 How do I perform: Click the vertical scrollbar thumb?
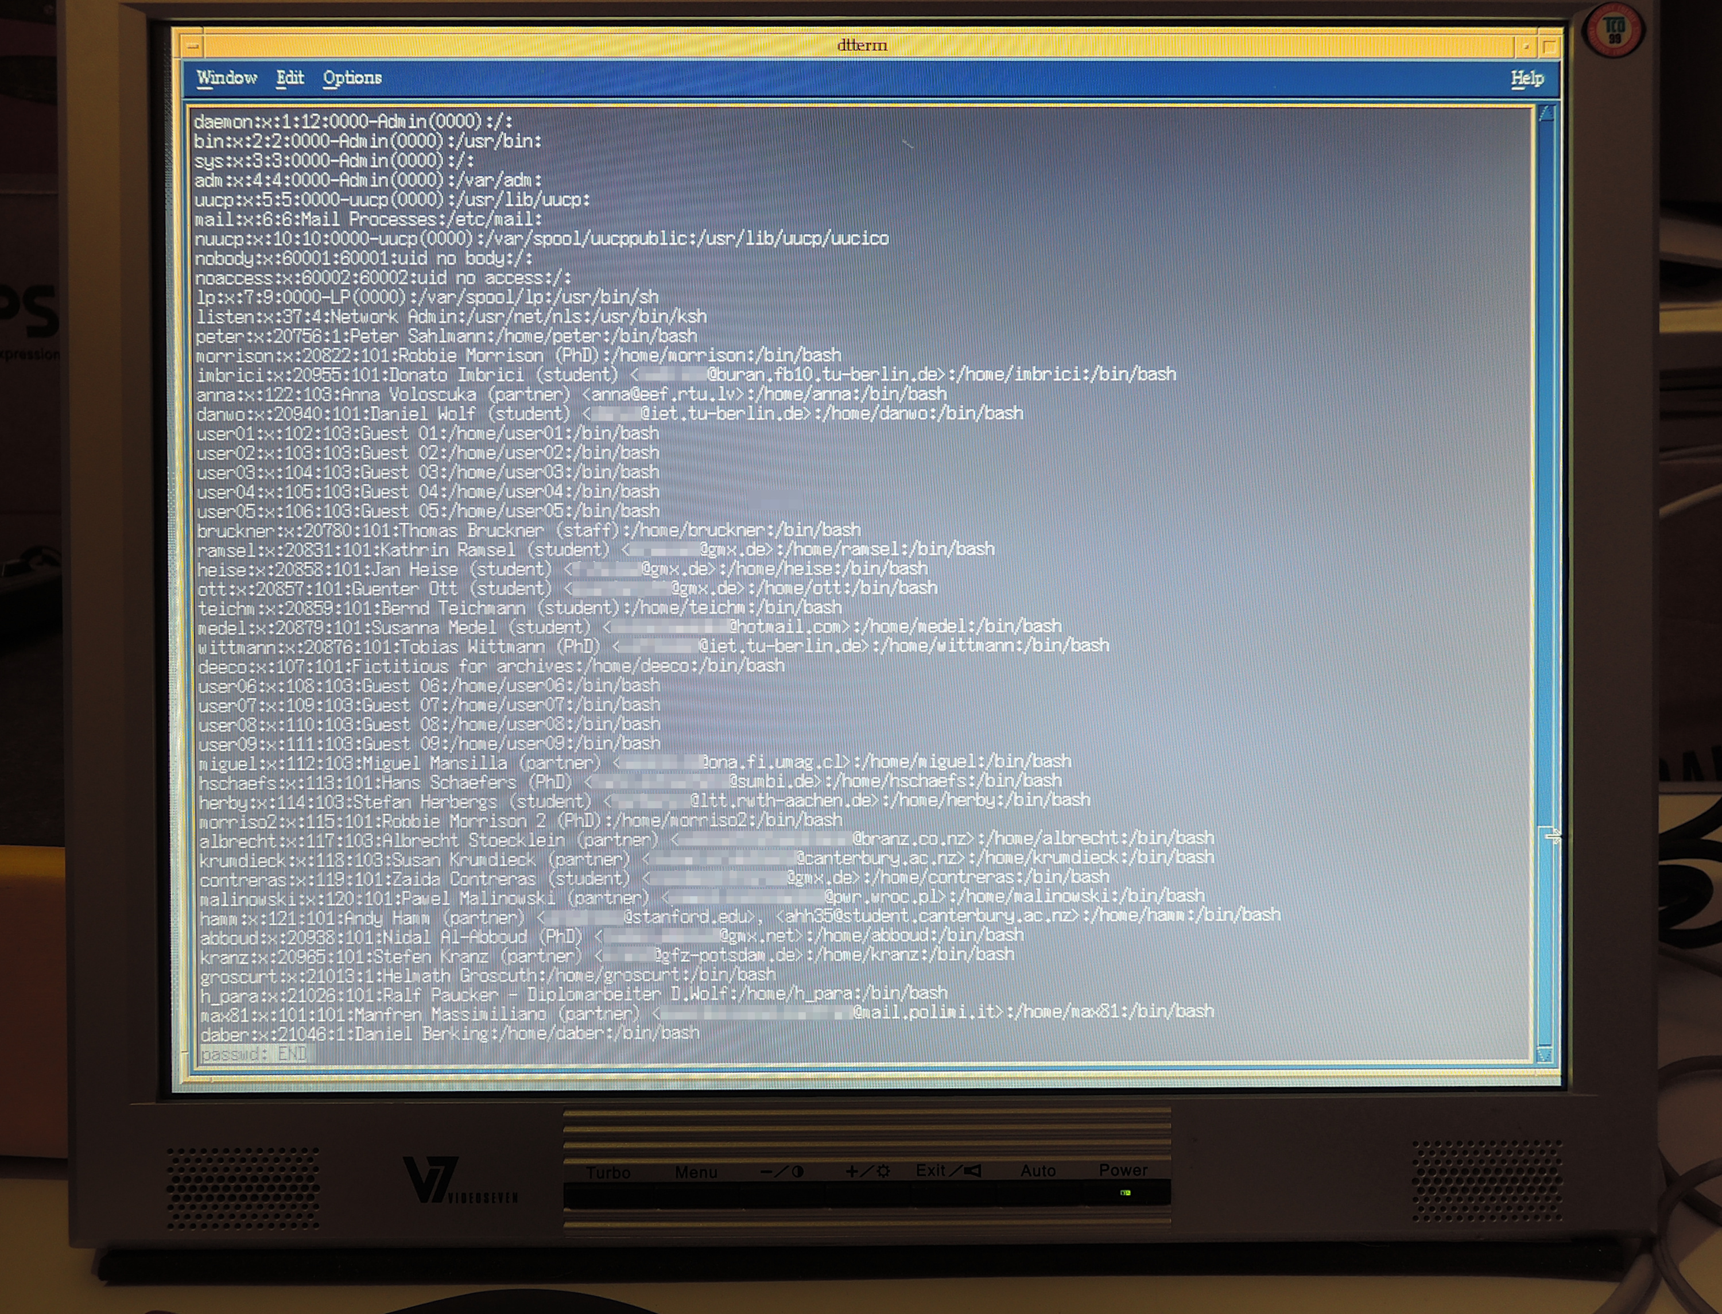1545,939
